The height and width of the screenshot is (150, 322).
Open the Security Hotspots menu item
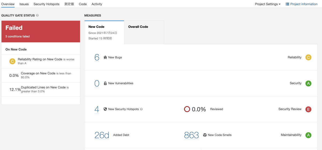(x=46, y=4)
